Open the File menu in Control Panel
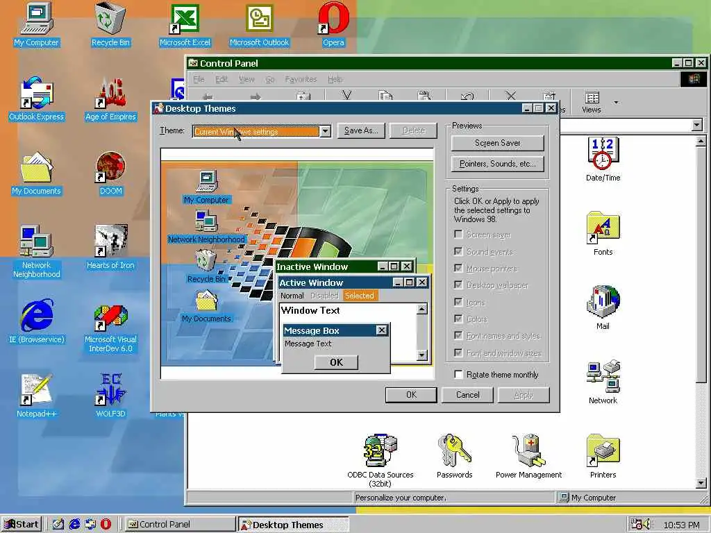This screenshot has width=711, height=533. (x=199, y=79)
